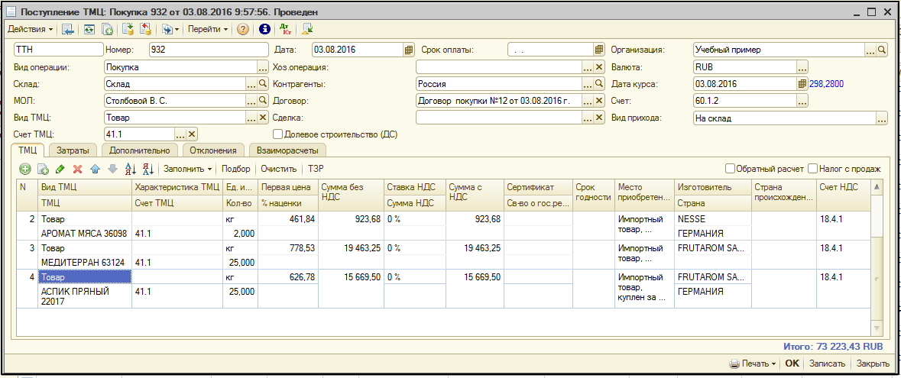The width and height of the screenshot is (901, 378).
Task: Click the Дт/Кт postings icon
Action: 287,30
